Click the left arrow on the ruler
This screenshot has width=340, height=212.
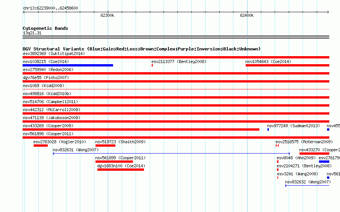coord(24,12)
